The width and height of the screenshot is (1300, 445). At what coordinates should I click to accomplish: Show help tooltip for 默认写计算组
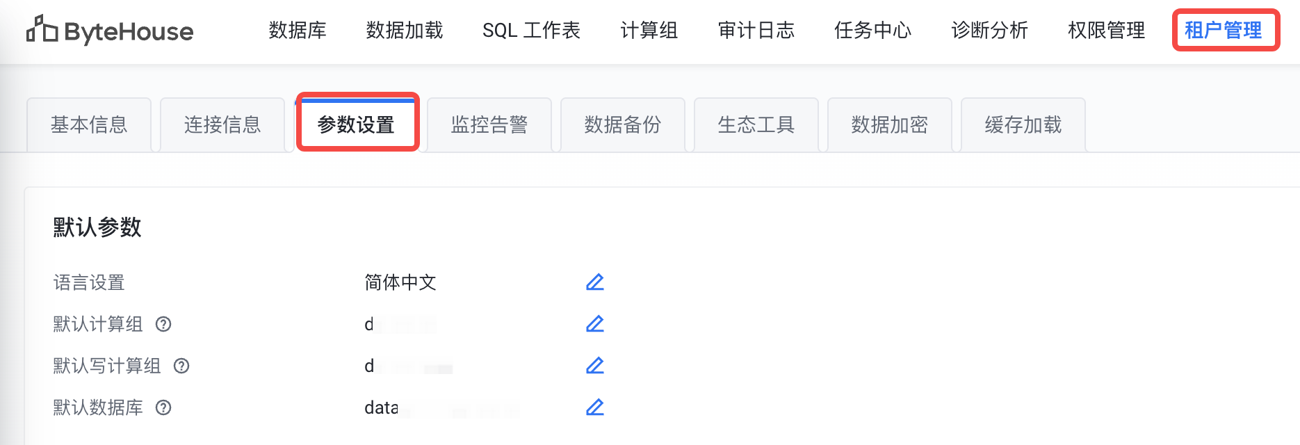(181, 366)
